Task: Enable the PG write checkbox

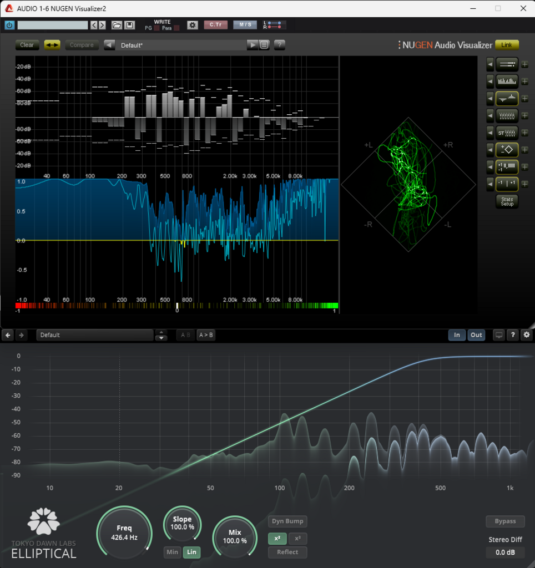Action: (157, 28)
